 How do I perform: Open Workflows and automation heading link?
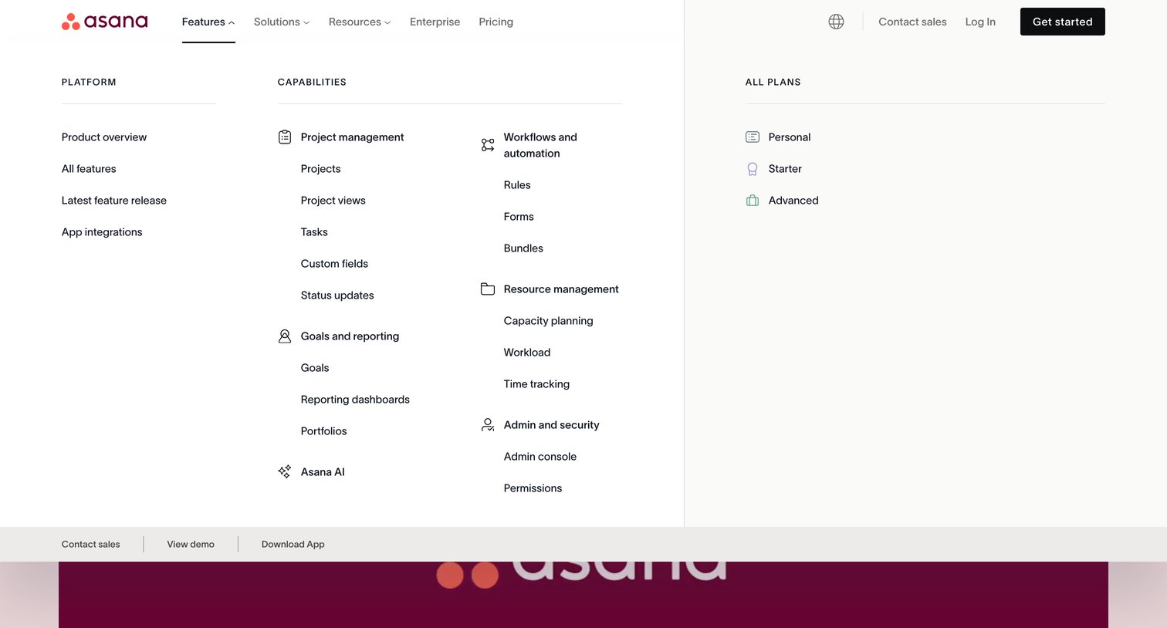pyautogui.click(x=540, y=145)
